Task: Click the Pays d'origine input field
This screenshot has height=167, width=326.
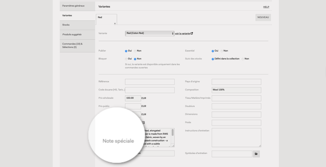Action: click(236, 82)
